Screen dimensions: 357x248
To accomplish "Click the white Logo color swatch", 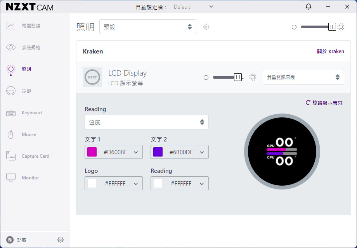I will click(x=92, y=183).
